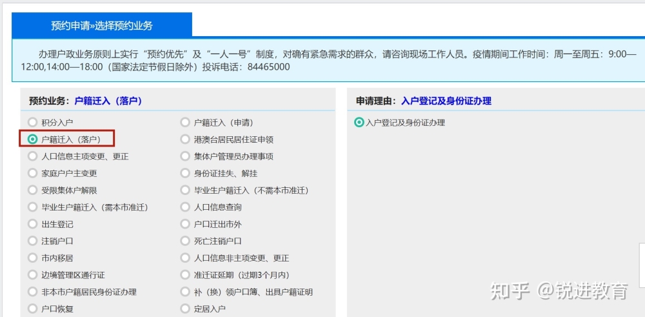Screen dimensions: 645x317
Task: Select 集体户管理员办理事项 option
Action: 185,156
